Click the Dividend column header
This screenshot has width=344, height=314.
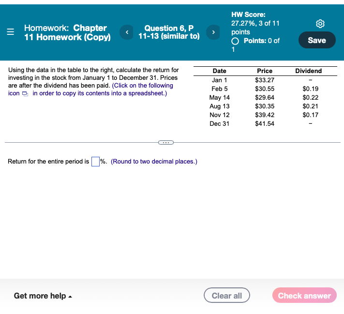click(x=308, y=71)
